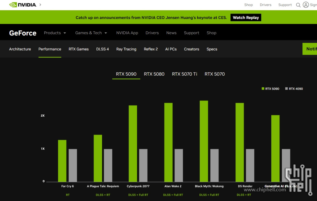The image size is (317, 201).
Task: Expand the Products dropdown menu
Action: click(55, 33)
